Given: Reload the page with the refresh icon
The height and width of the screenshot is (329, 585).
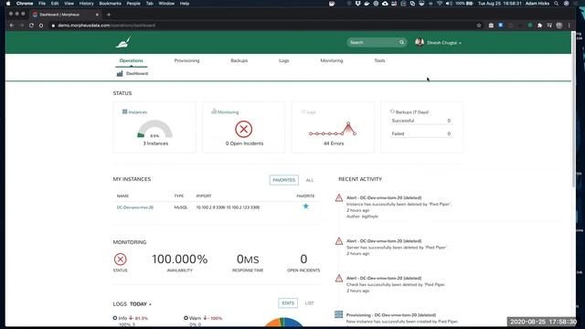Looking at the screenshot, I should click(31, 26).
